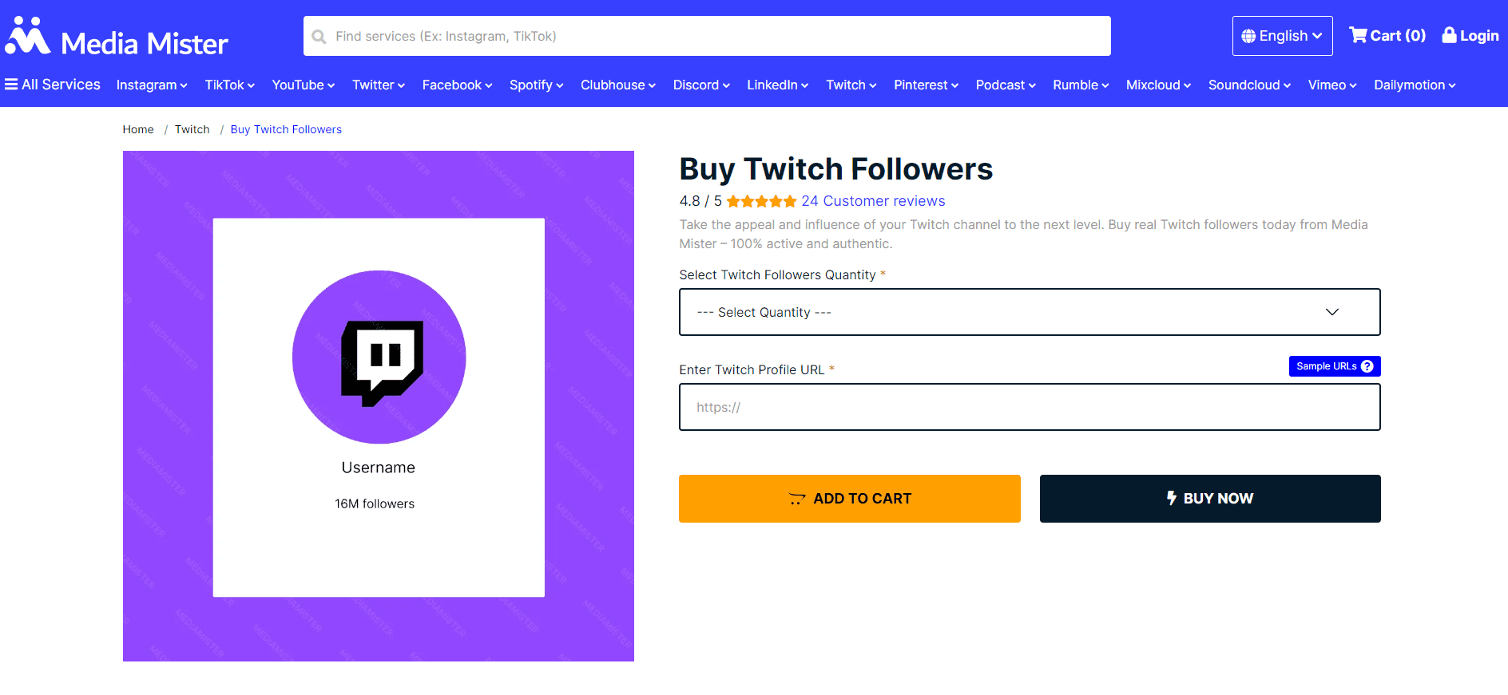Screen dimensions: 1508x695
Task: Expand the Instagram services menu
Action: tap(152, 85)
